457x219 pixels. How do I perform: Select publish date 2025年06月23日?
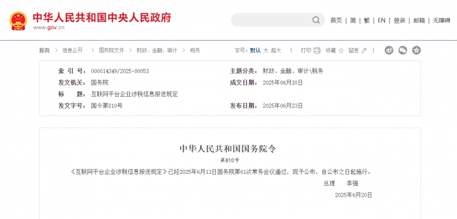(283, 106)
